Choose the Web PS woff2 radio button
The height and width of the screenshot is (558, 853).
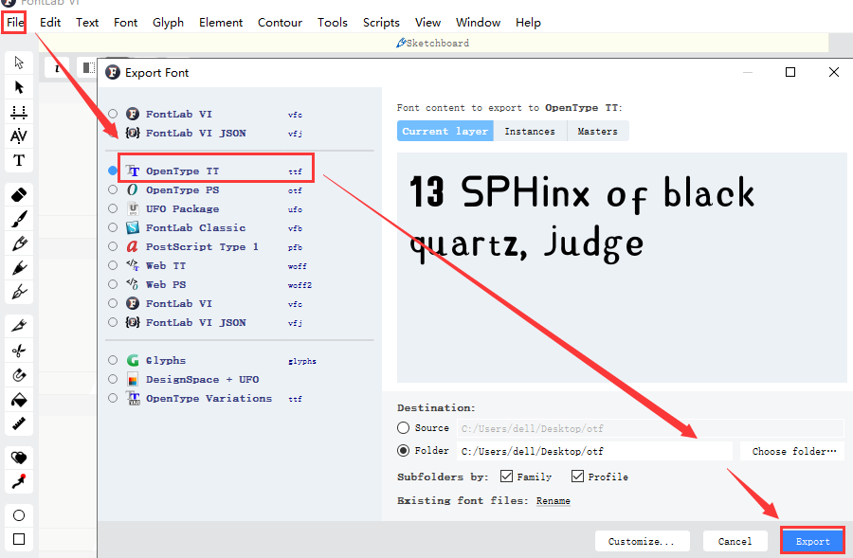[x=113, y=284]
